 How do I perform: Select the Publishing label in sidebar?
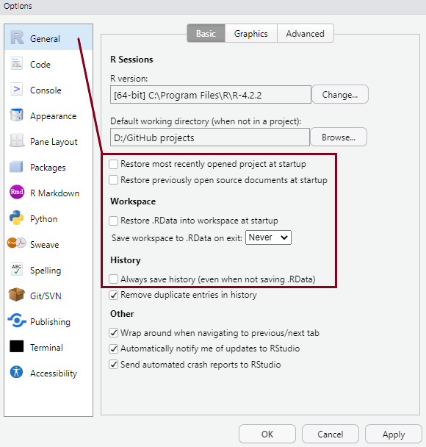(50, 322)
